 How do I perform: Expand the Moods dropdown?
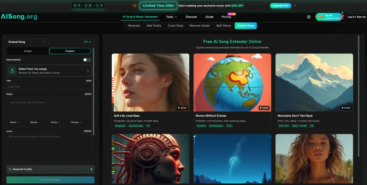[x=35, y=122]
